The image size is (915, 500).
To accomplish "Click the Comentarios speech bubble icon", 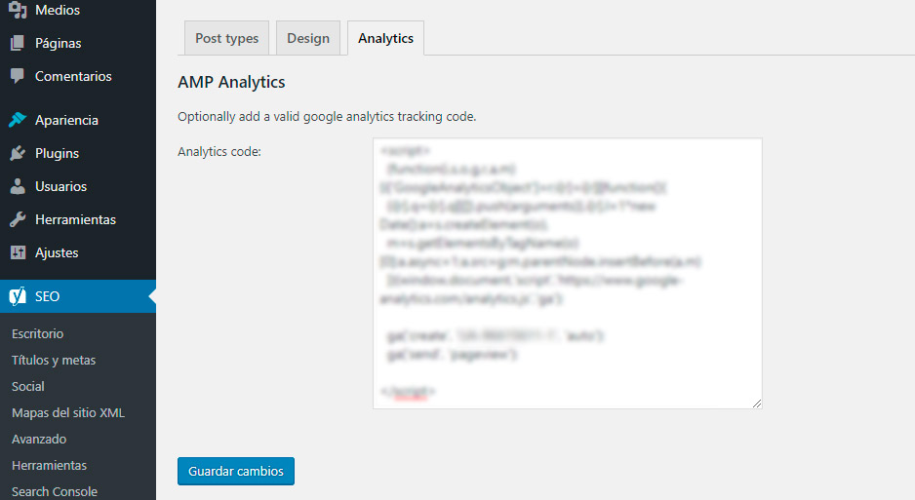I will pyautogui.click(x=18, y=76).
